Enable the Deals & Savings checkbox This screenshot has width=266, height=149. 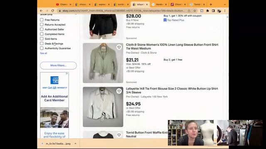42,43
